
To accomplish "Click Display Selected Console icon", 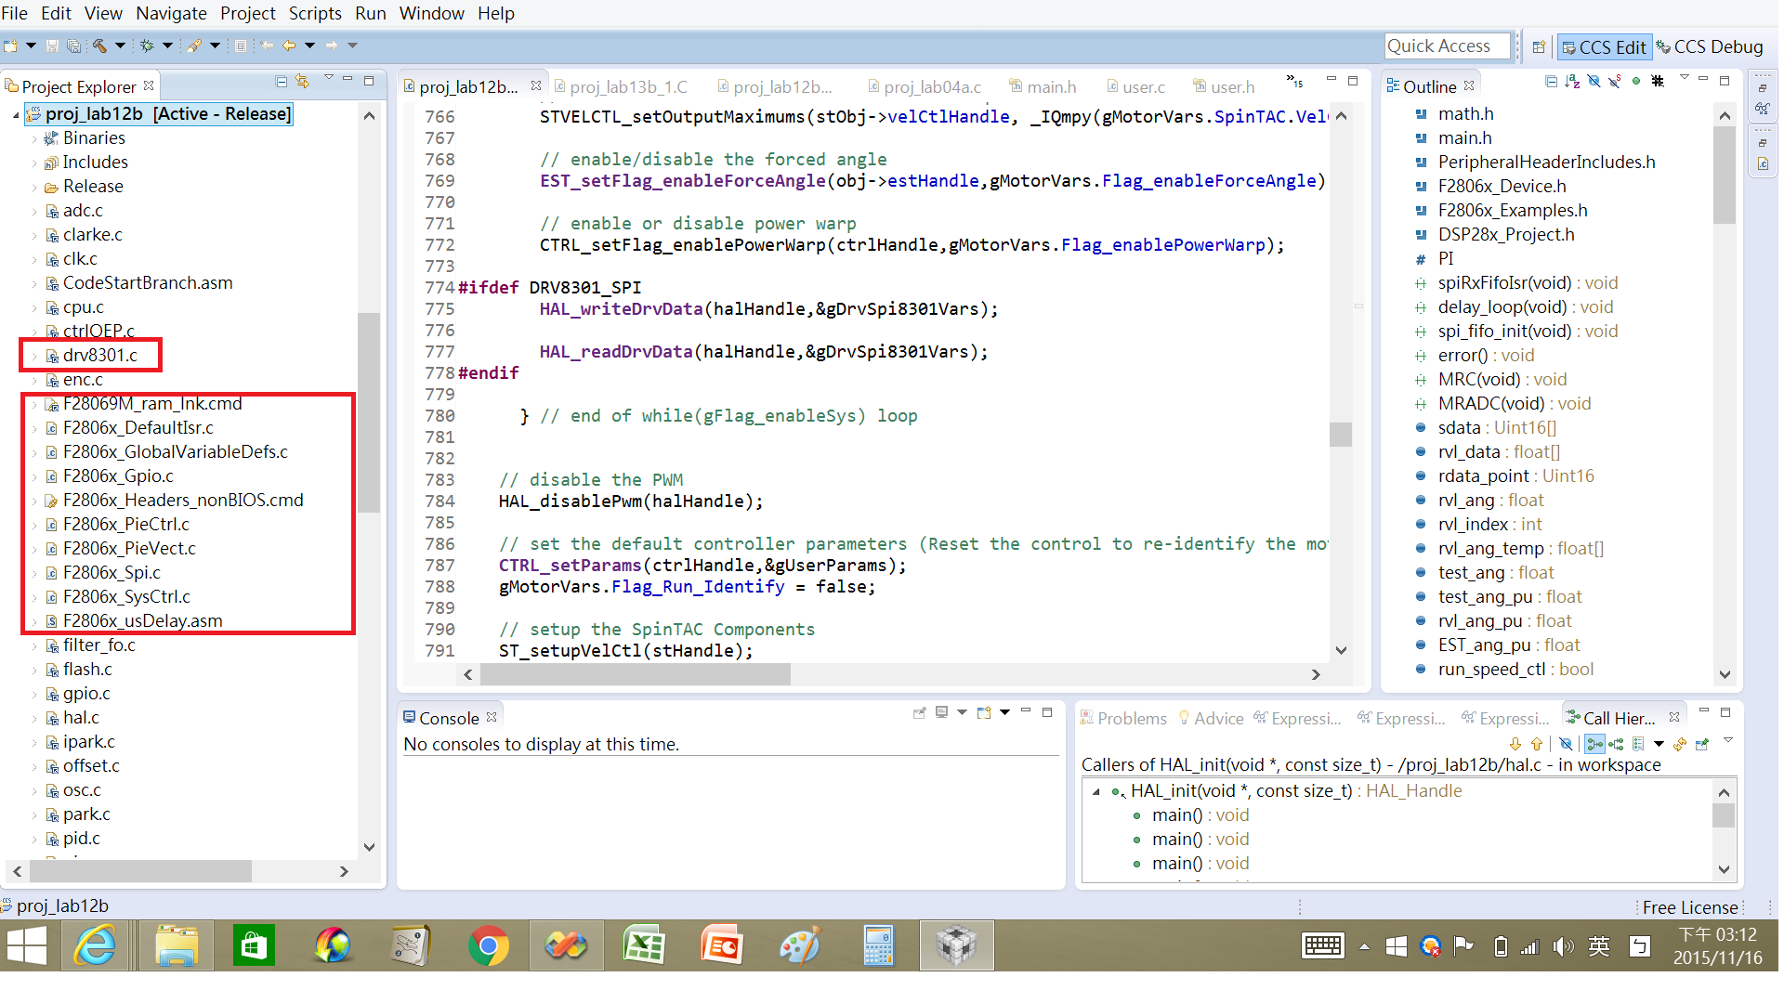I will (941, 712).
